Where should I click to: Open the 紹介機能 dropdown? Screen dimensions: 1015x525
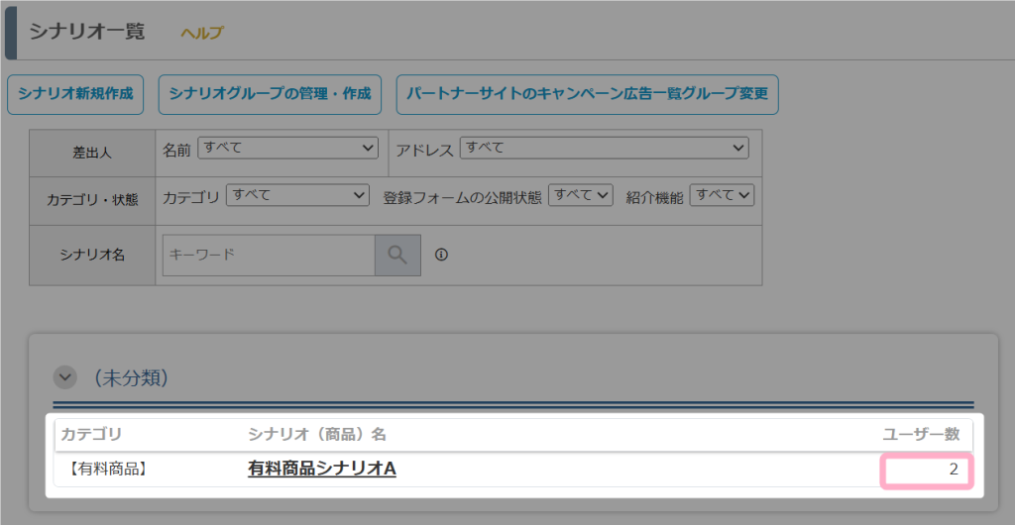[722, 195]
